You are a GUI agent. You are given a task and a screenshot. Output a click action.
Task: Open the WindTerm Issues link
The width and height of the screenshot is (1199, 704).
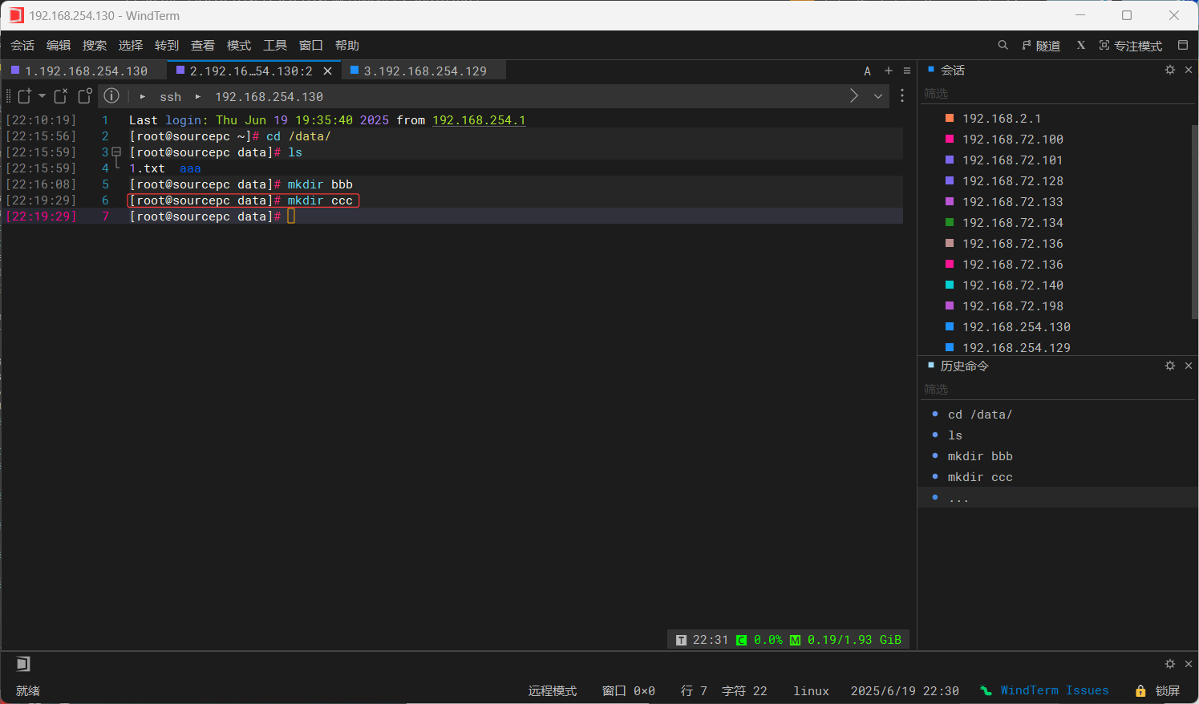point(1055,690)
